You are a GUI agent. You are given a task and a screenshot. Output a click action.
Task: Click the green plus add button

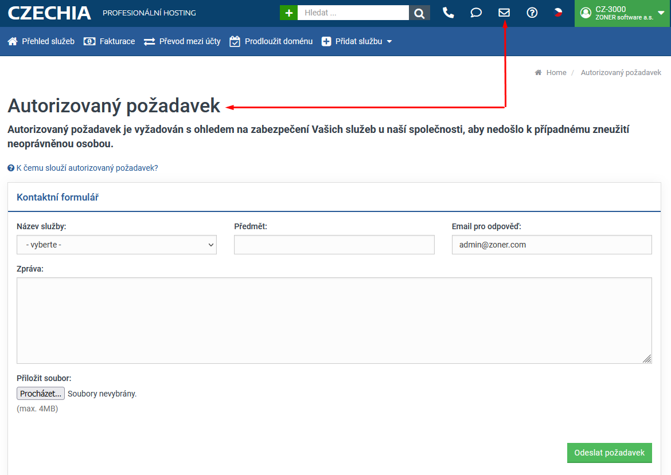tap(288, 13)
